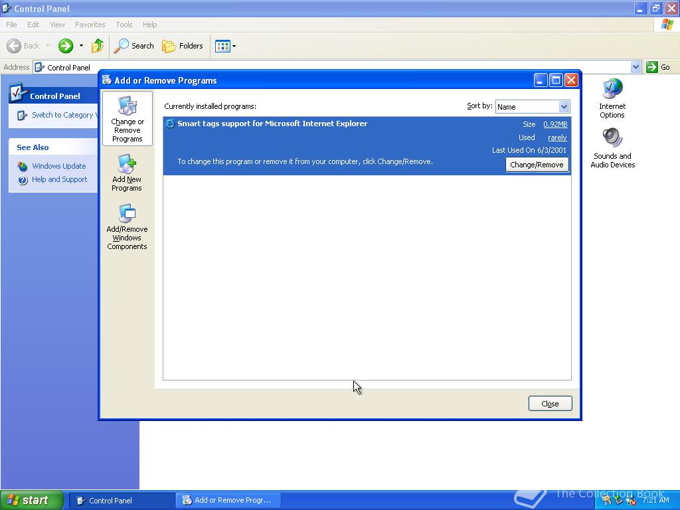Click the Internet Explorer icon beside Smart tags entry
Screen dimensions: 680x510
pos(170,124)
